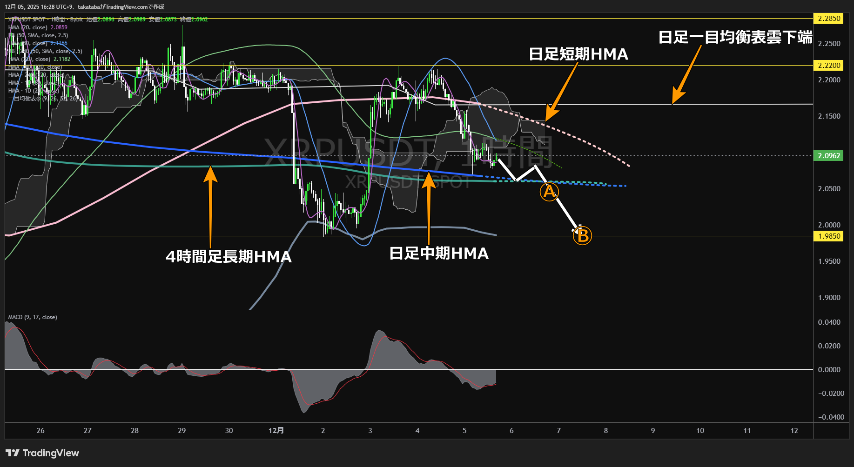The height and width of the screenshot is (467, 854).
Task: Click the 2.0500 price scale value
Action: (x=829, y=189)
